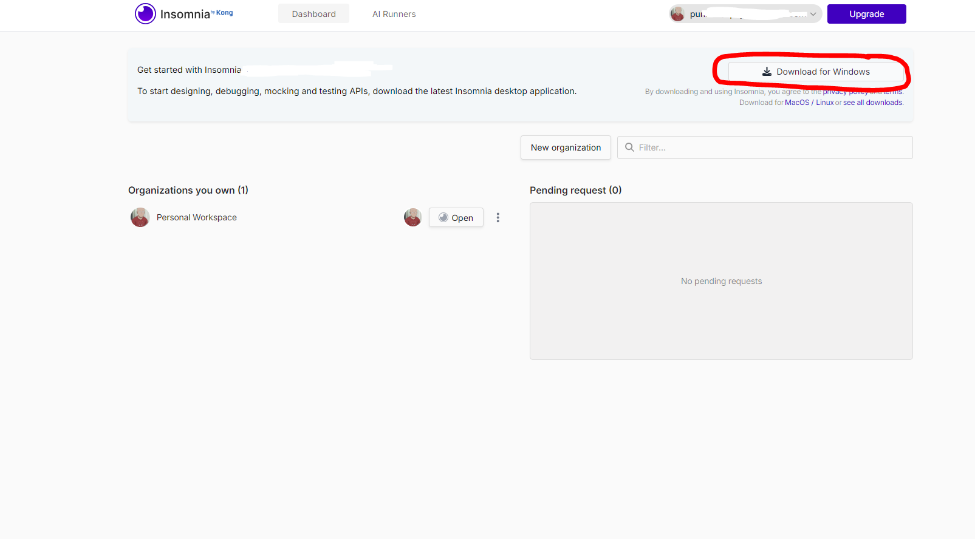975x539 pixels.
Task: Click the Insomnia logo icon
Action: tap(145, 13)
